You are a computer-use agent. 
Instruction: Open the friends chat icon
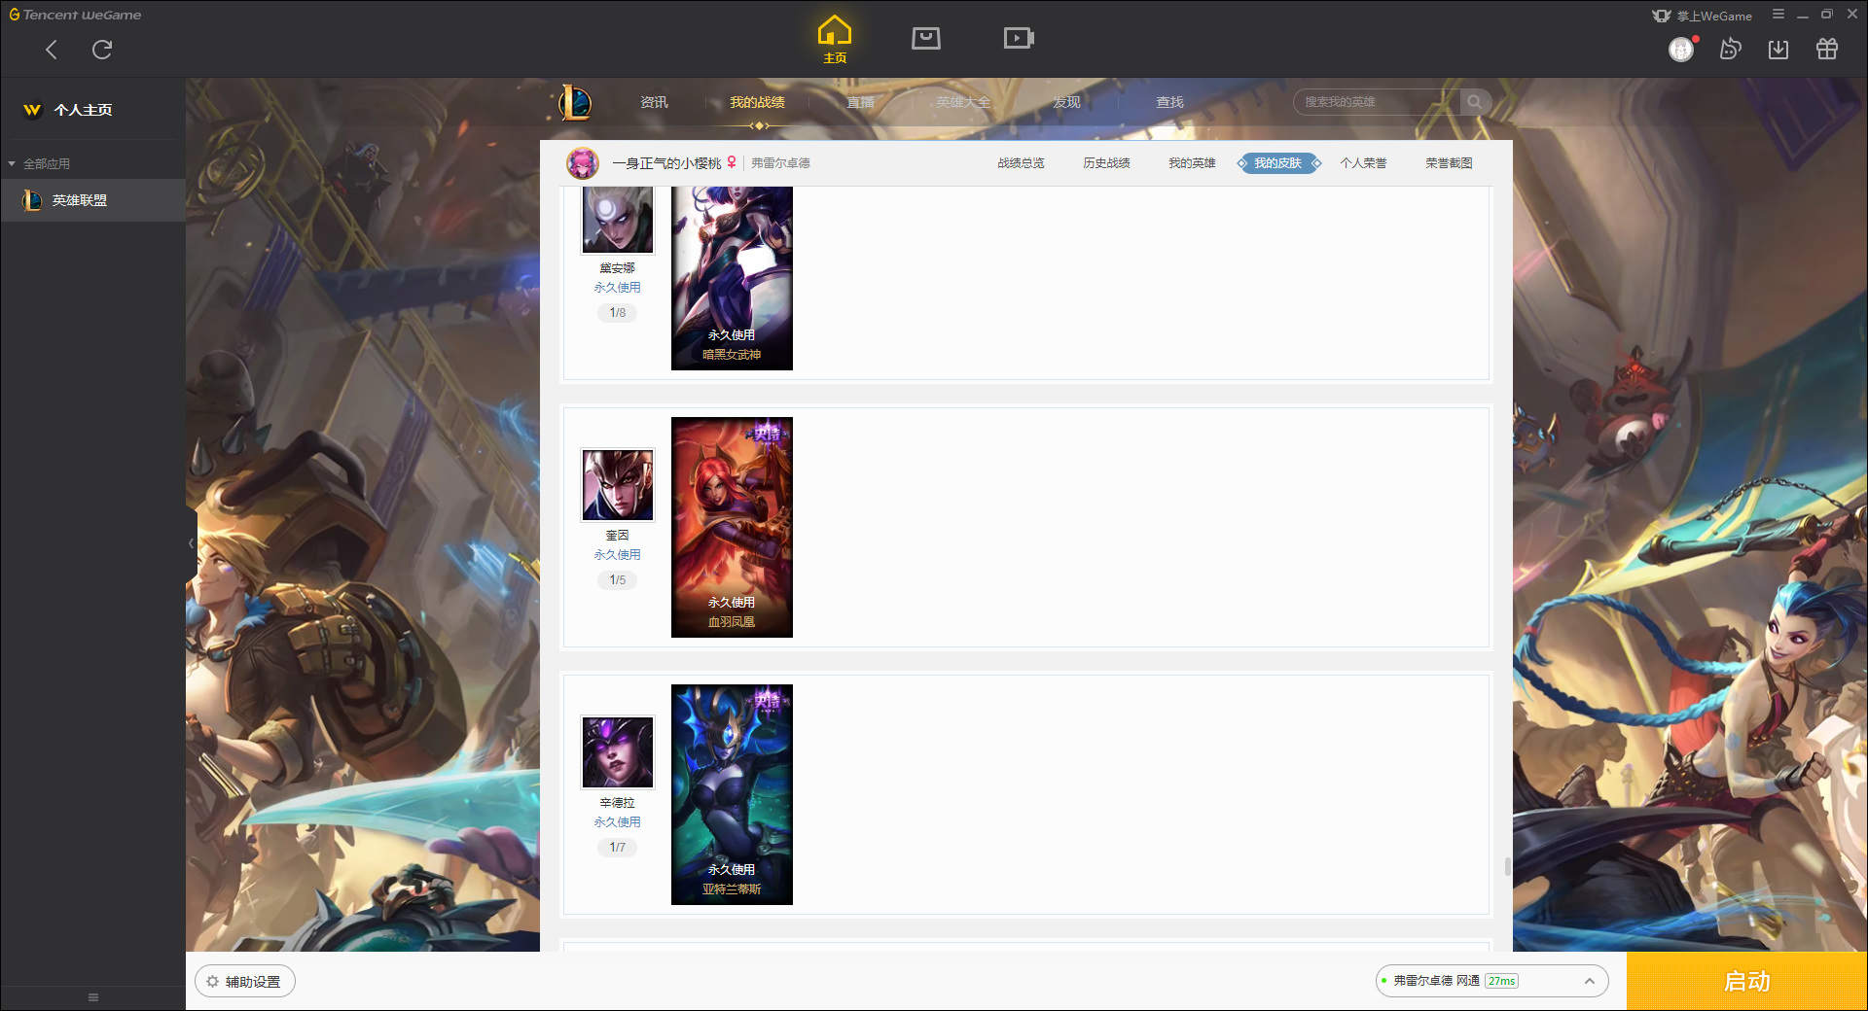point(1730,49)
